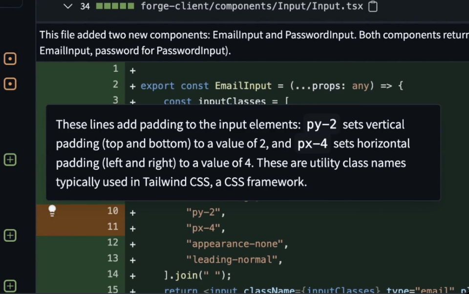Open the forge-client/components/Input/Input.tsx file link
The width and height of the screenshot is (469, 294).
tap(252, 6)
